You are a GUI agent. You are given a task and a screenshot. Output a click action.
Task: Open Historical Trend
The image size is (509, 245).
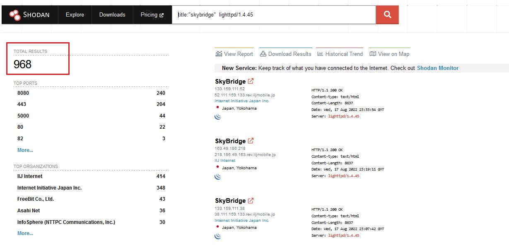point(340,54)
